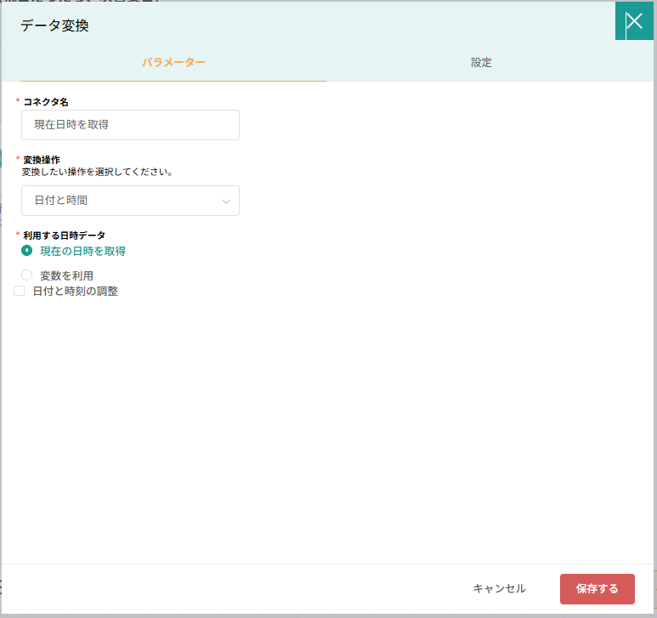
Task: Click the green 現在の日時を取得 option label text
Action: tap(83, 251)
